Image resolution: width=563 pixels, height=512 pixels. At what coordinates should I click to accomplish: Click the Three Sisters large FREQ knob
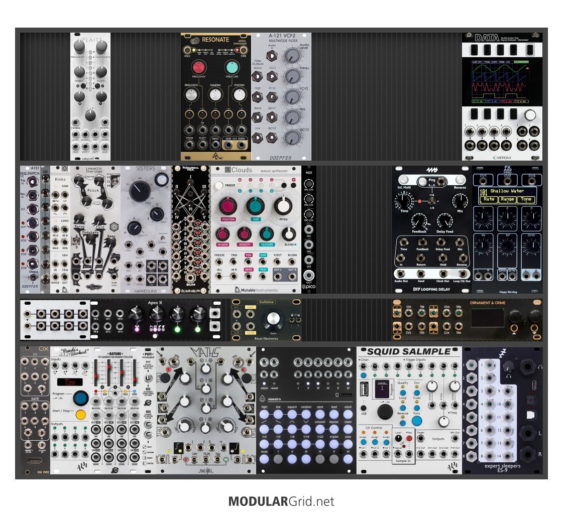pyautogui.click(x=140, y=191)
